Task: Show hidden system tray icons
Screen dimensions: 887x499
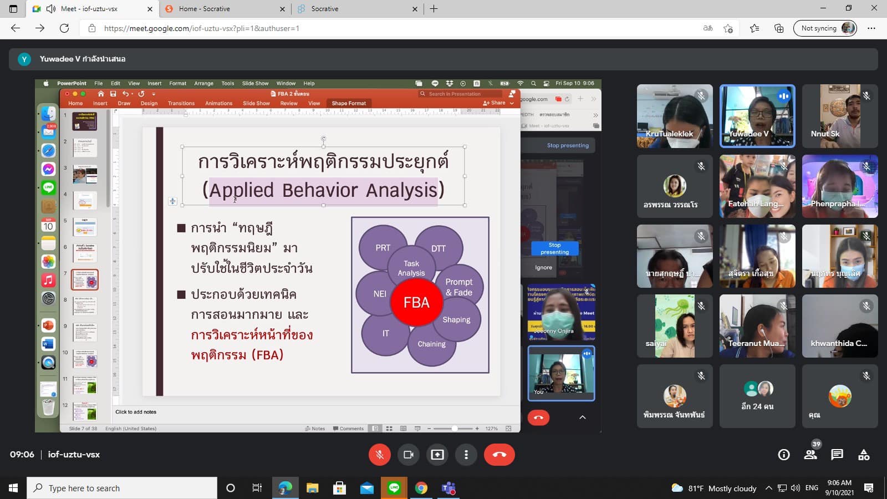Action: tap(768, 488)
